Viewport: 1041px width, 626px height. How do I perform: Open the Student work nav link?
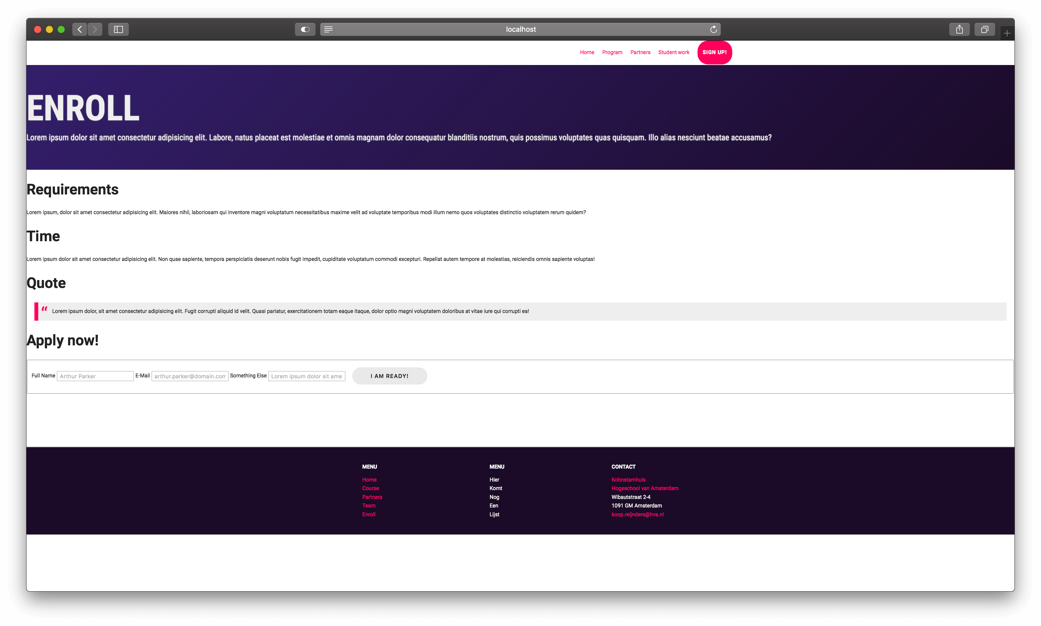[x=673, y=52]
